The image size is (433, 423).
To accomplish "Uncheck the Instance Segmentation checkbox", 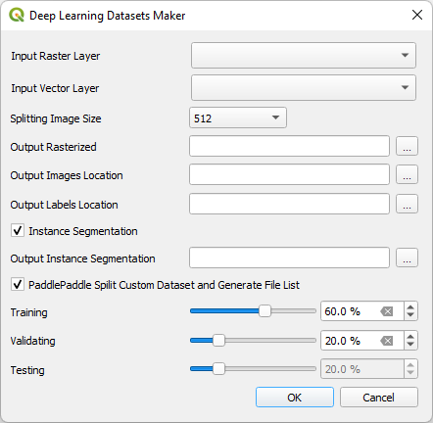I will pyautogui.click(x=18, y=230).
